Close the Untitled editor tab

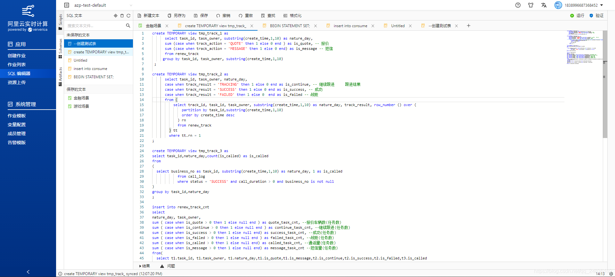pyautogui.click(x=410, y=26)
